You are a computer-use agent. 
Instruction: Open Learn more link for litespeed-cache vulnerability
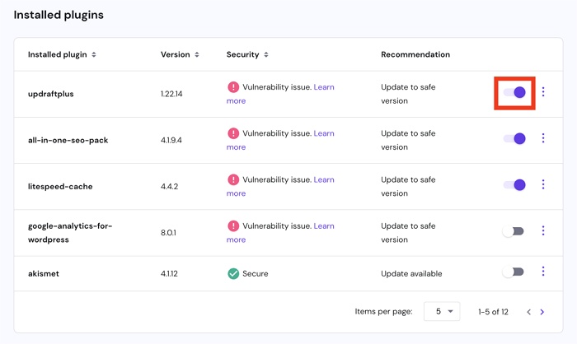tap(324, 179)
